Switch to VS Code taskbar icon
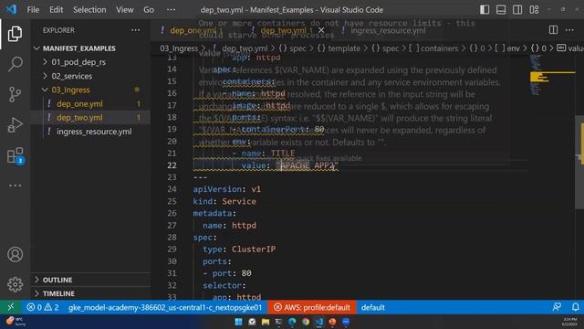Image resolution: width=584 pixels, height=329 pixels. 319,322
